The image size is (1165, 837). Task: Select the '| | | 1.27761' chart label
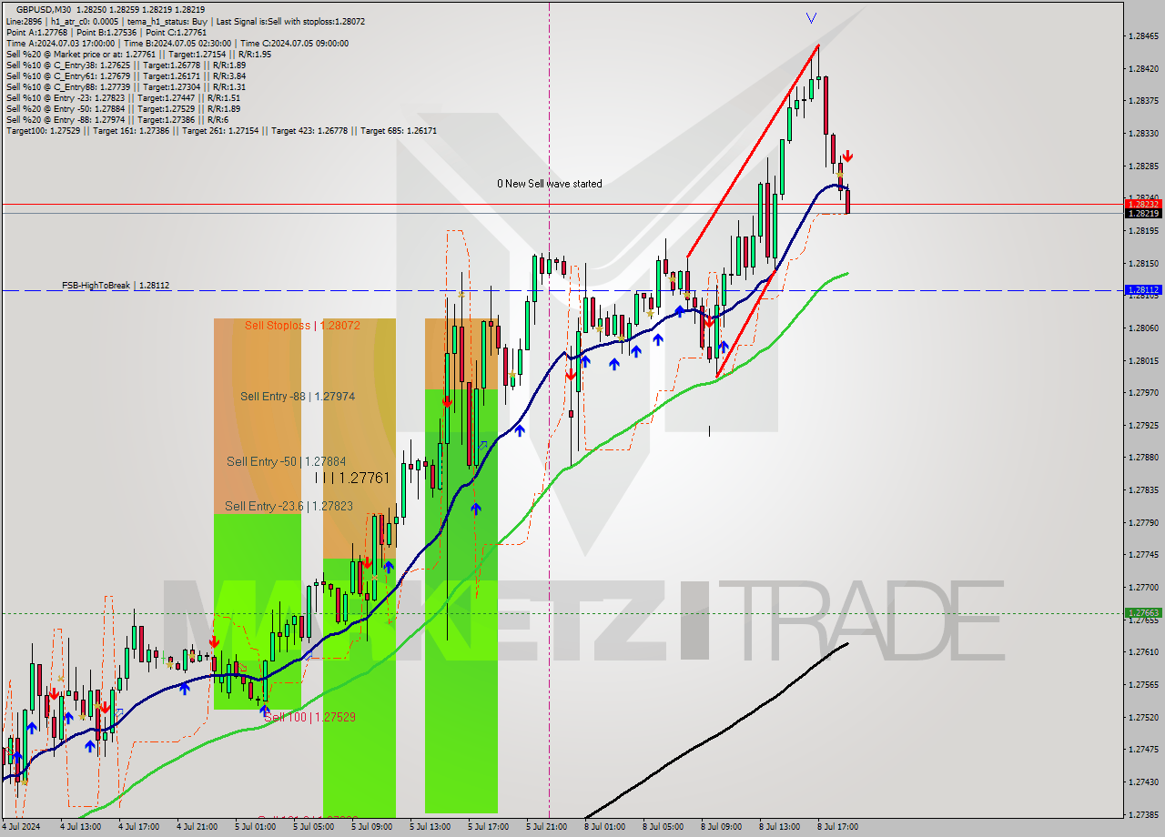[x=352, y=478]
